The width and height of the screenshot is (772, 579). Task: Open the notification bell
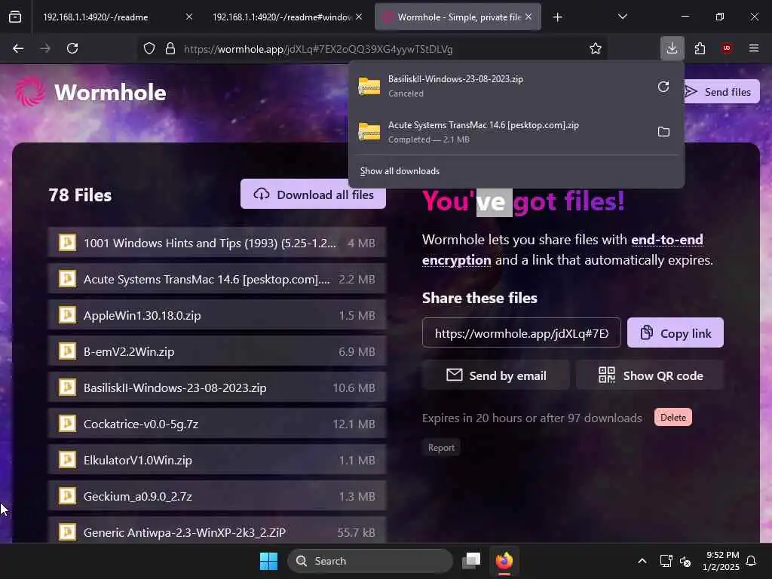click(x=752, y=561)
